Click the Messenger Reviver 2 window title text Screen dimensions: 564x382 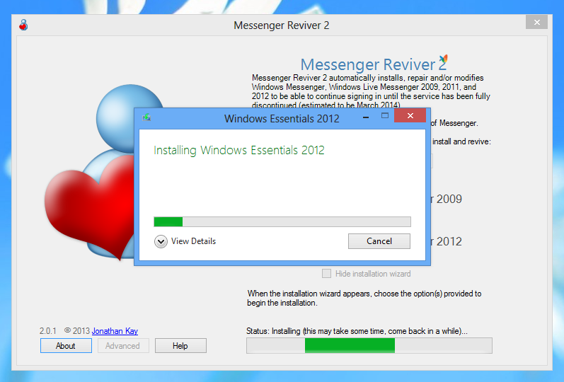pos(281,25)
